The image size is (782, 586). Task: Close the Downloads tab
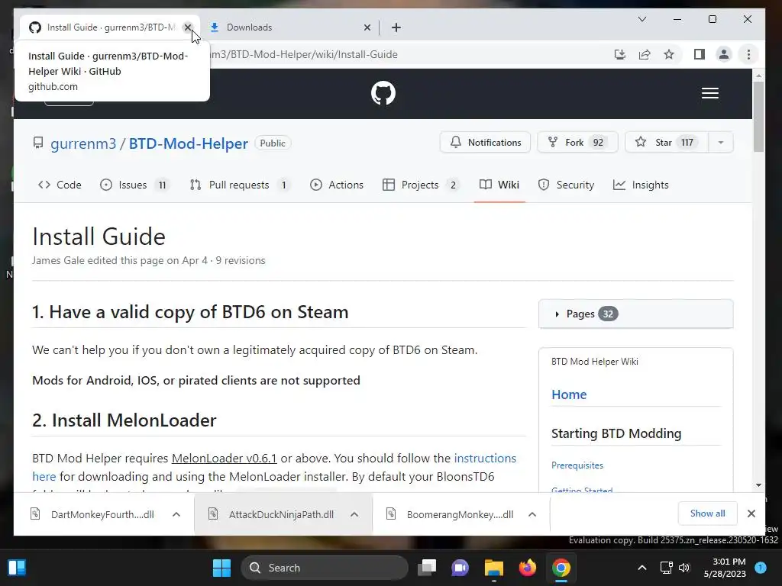coord(367,27)
